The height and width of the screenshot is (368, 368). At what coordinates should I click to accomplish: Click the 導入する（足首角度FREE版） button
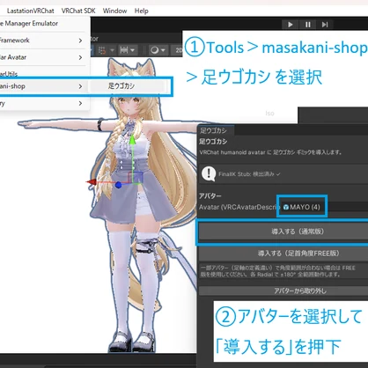[283, 254]
